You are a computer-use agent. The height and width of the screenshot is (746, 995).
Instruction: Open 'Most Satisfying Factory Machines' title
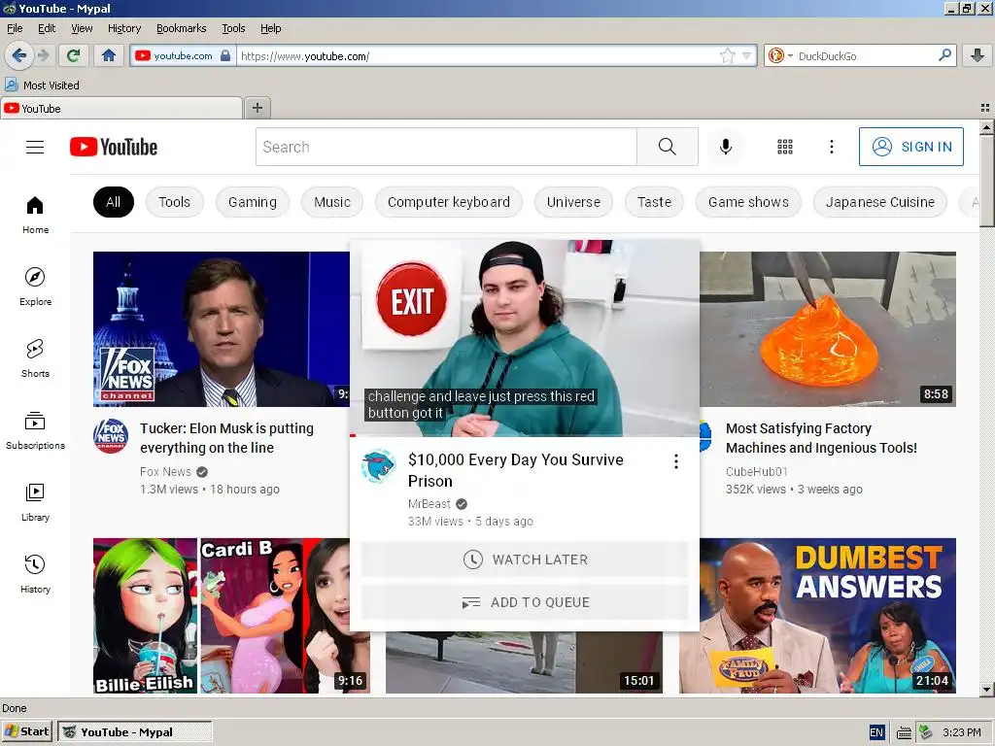pyautogui.click(x=821, y=438)
